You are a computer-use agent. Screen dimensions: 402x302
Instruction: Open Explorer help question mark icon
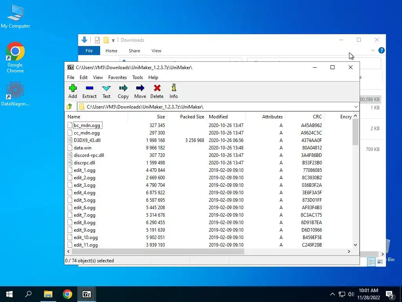click(381, 50)
